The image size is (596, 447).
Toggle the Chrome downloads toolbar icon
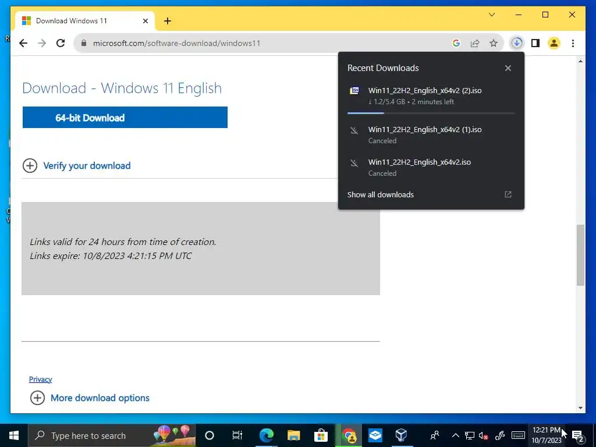517,43
